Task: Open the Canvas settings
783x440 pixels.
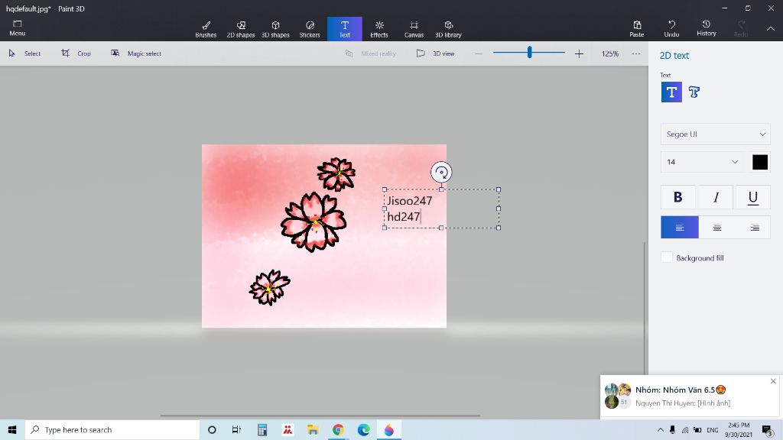Action: [x=414, y=29]
